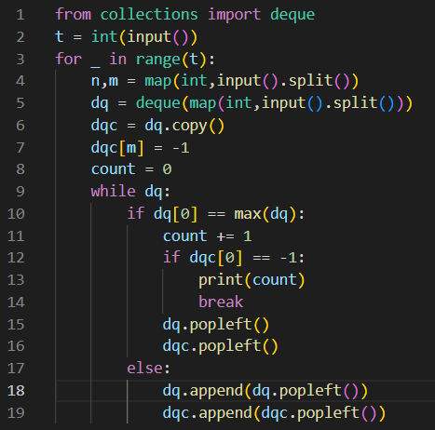Click 'dq.popleft()' on line 15
This screenshot has height=430, width=435.
tap(216, 325)
